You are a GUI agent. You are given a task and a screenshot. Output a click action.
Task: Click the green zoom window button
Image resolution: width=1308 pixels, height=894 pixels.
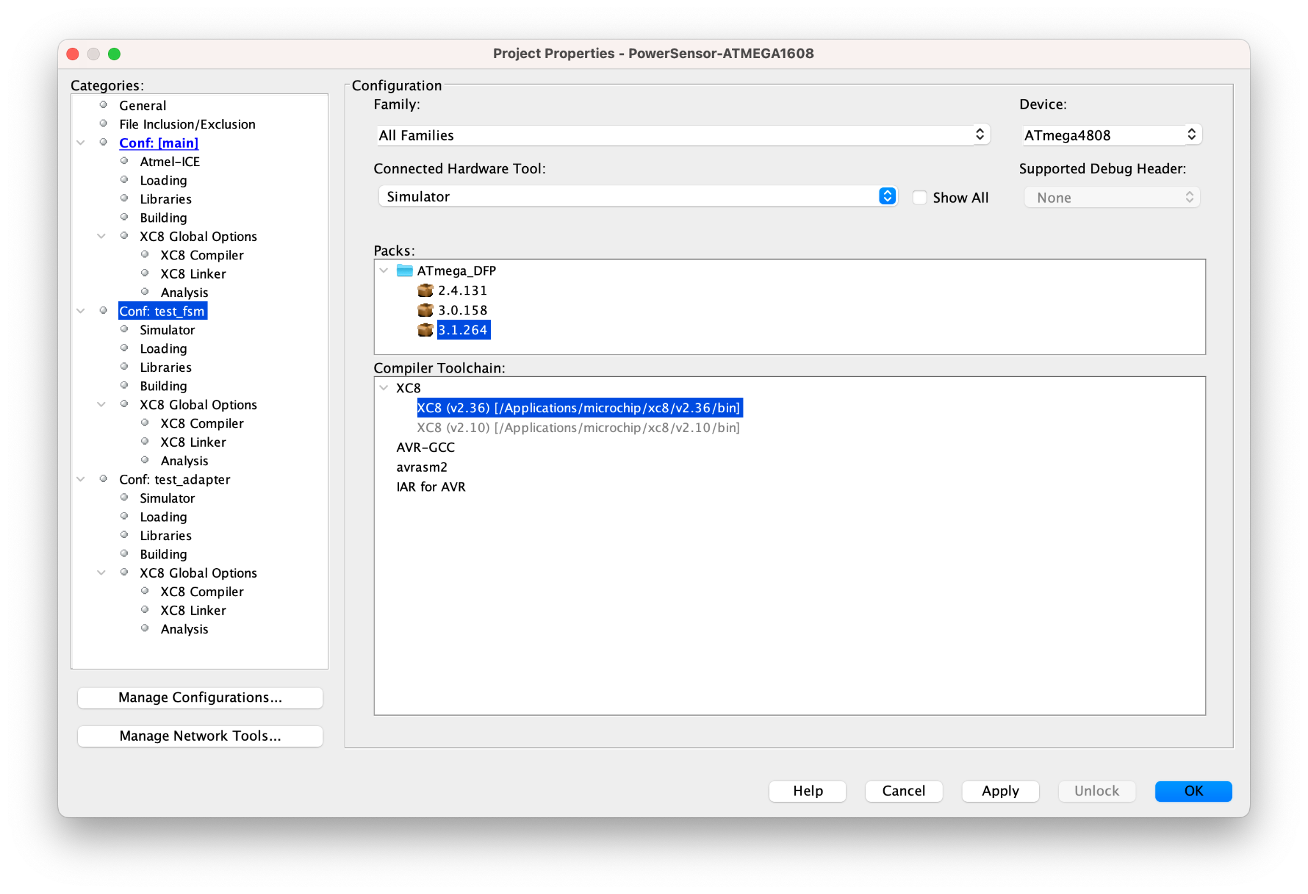coord(114,54)
